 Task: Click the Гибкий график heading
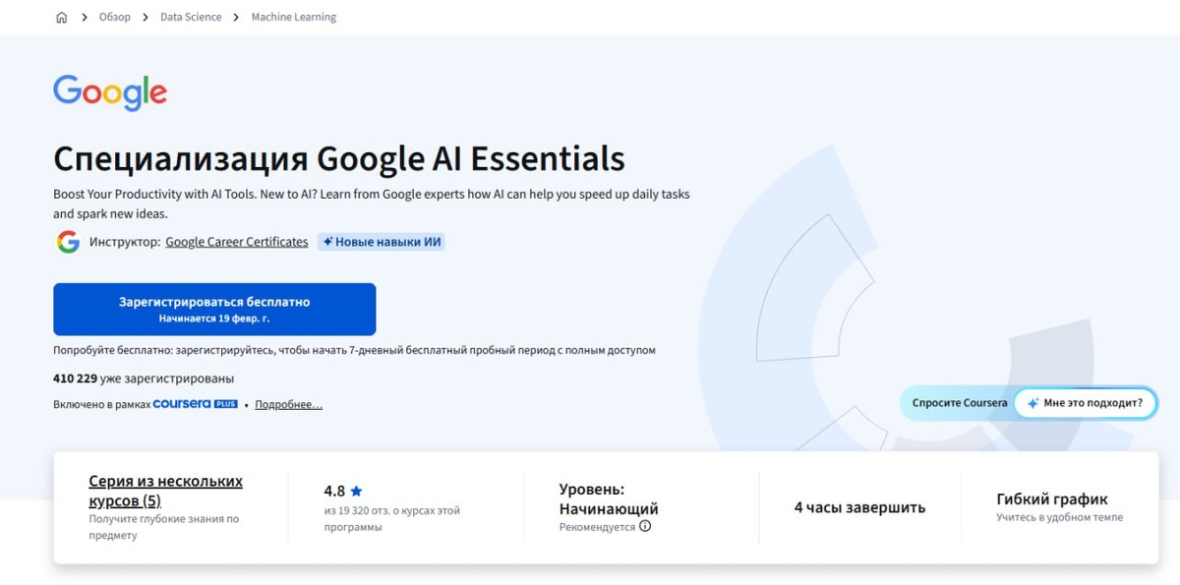point(1051,498)
